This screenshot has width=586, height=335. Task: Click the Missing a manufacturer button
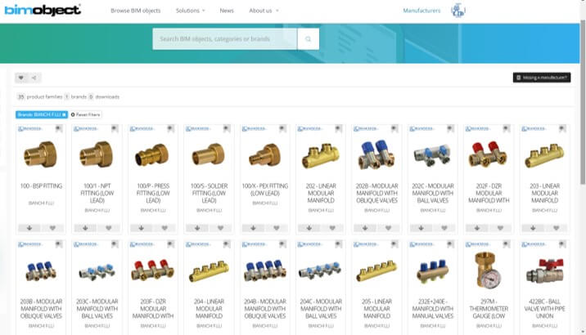542,78
